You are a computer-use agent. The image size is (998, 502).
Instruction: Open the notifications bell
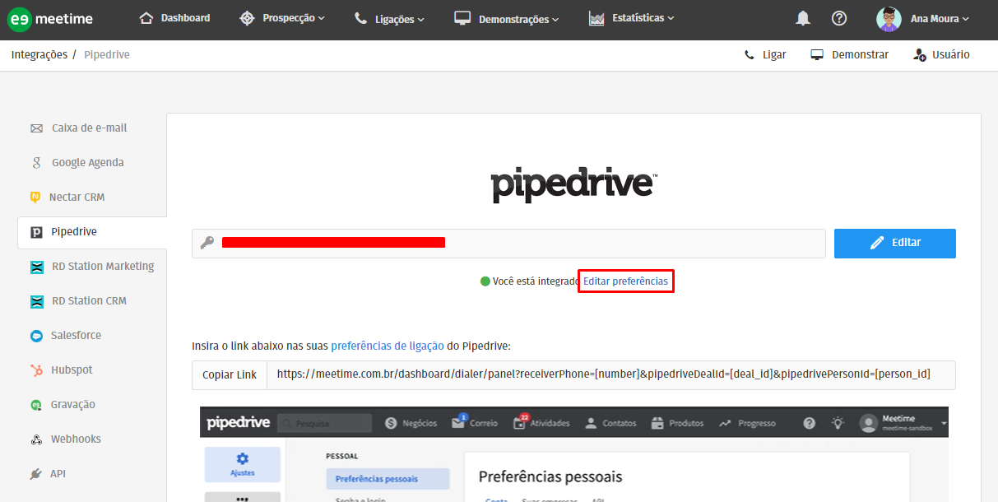[803, 18]
